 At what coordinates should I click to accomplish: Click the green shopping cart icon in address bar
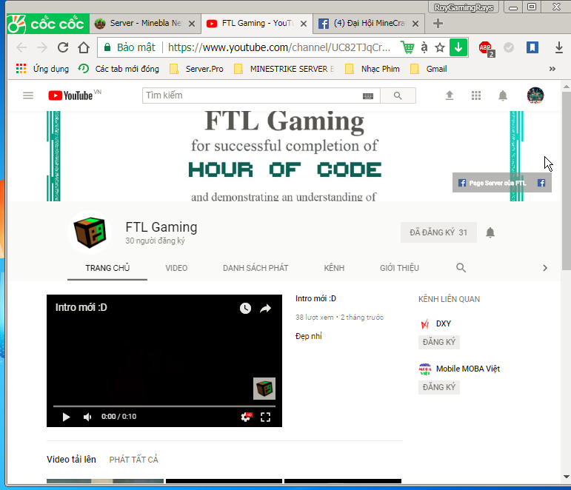[407, 47]
